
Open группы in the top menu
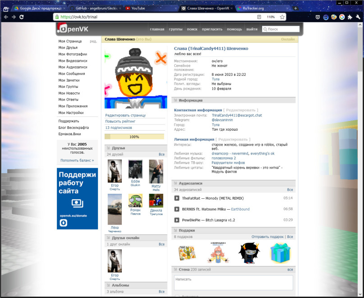point(175,29)
